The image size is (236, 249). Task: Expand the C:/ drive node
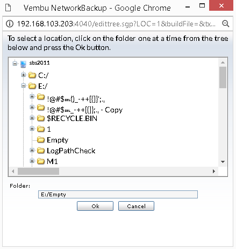[x=23, y=75]
